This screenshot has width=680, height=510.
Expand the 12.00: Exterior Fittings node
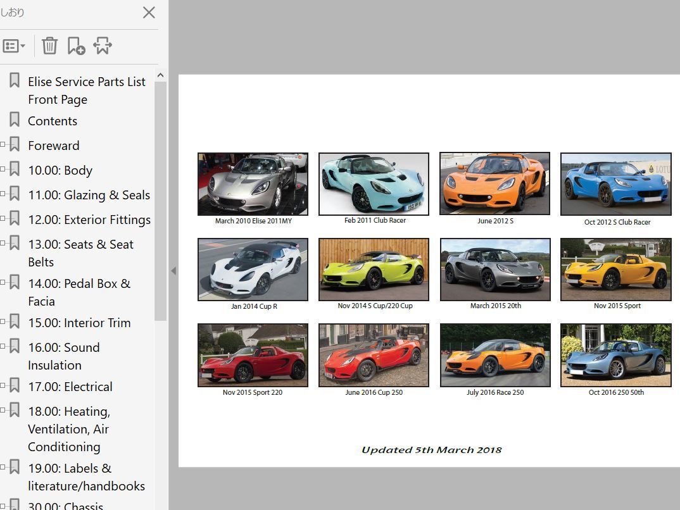click(x=3, y=218)
